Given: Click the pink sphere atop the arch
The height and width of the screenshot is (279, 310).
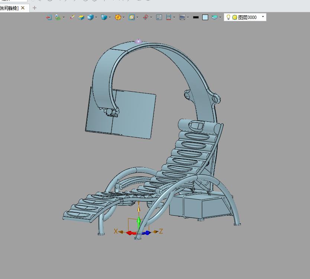Looking at the screenshot, I should [x=138, y=41].
